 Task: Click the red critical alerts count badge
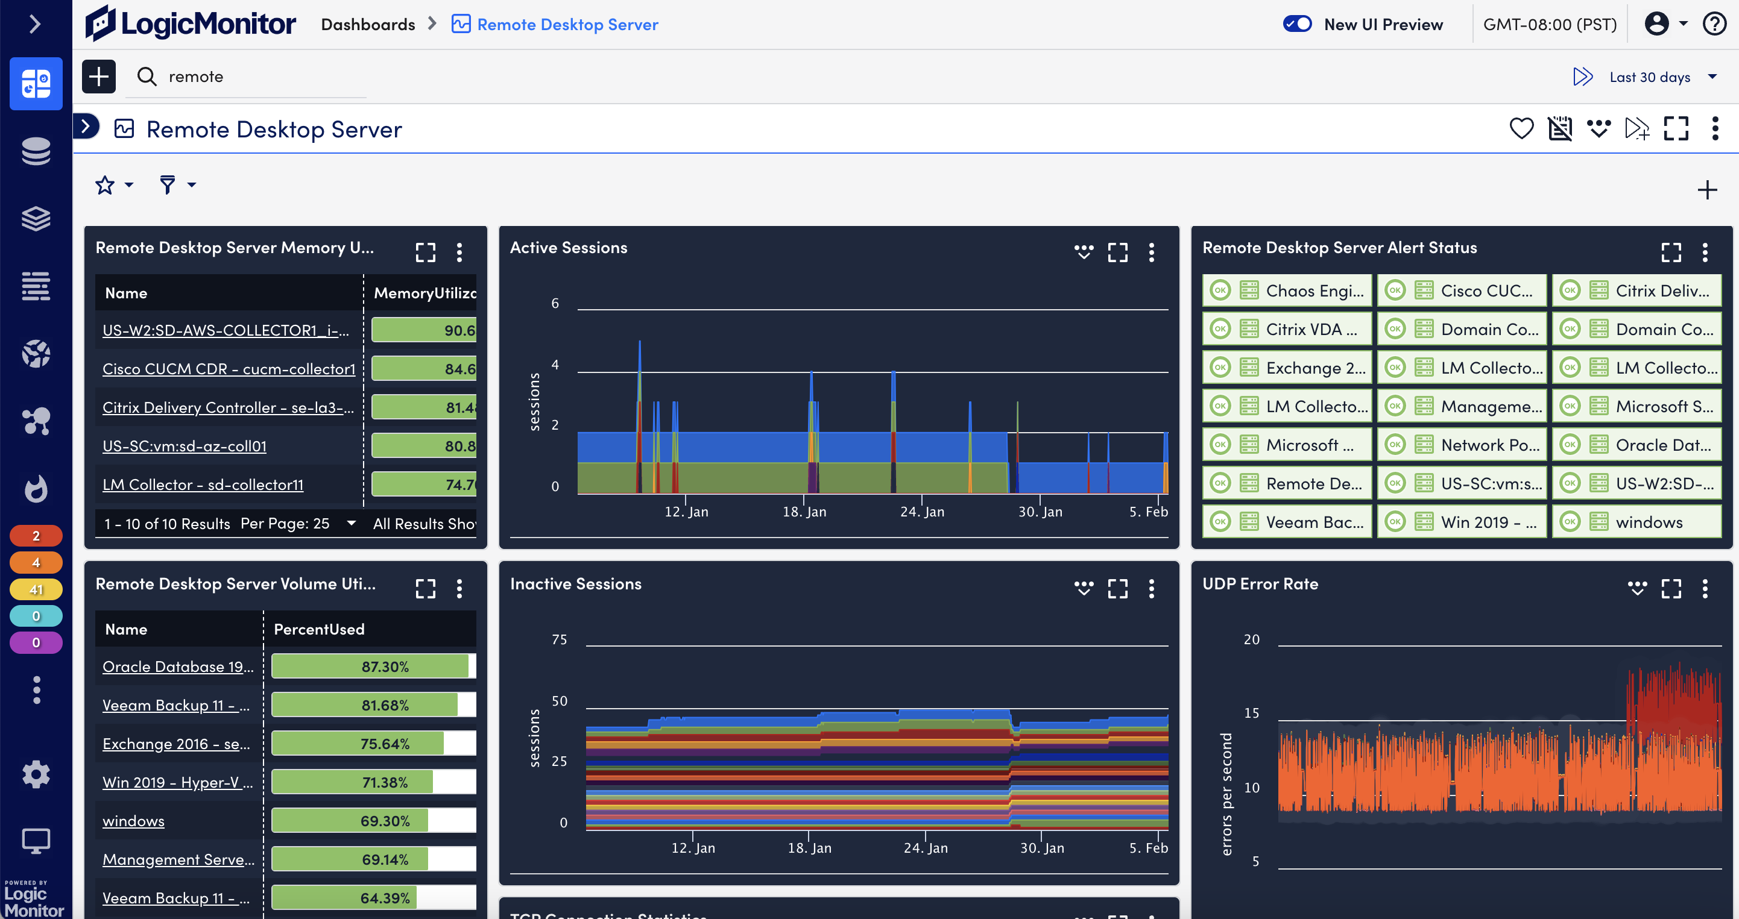pos(36,536)
